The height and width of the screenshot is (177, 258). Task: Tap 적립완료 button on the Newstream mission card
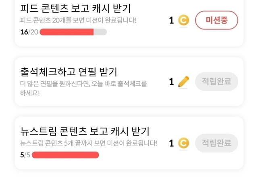(216, 143)
